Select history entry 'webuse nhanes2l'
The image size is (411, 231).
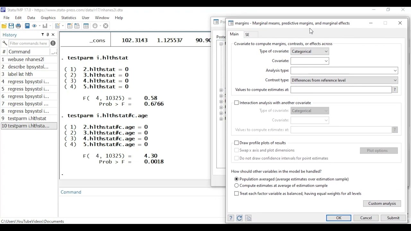click(x=29, y=59)
